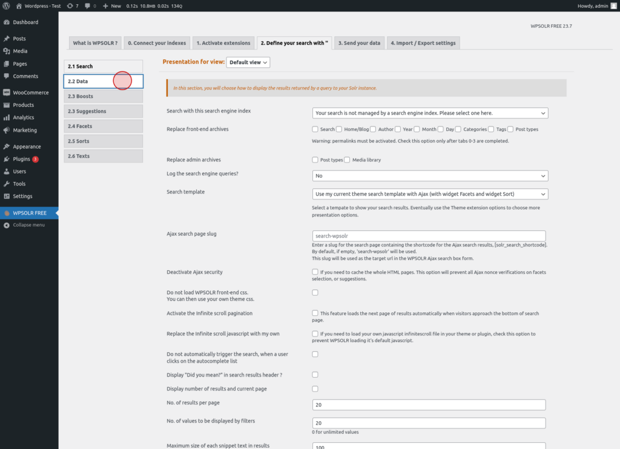
Task: Switch to What is WPSOLR ? tab
Action: 95,43
